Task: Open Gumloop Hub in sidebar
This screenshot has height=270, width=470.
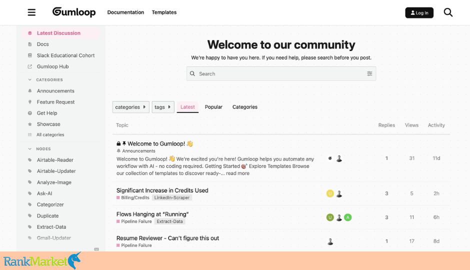Action: [x=53, y=66]
